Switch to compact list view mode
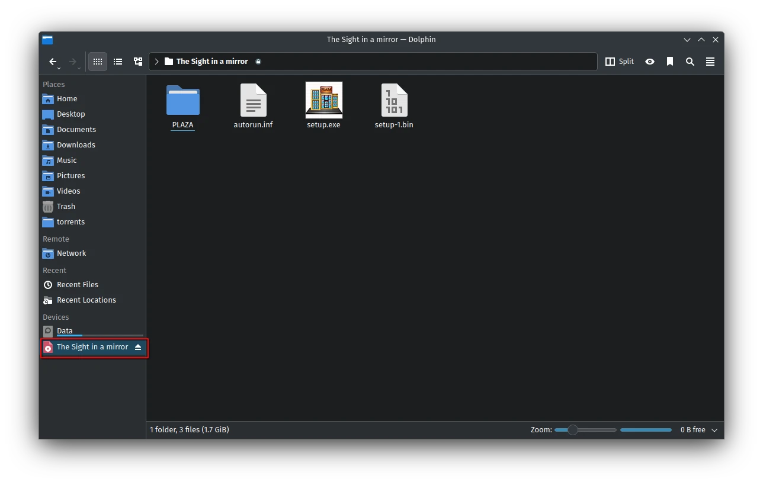 click(118, 61)
